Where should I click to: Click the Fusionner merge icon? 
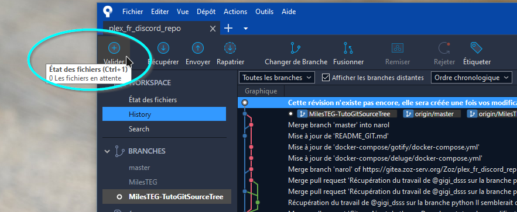pos(348,48)
